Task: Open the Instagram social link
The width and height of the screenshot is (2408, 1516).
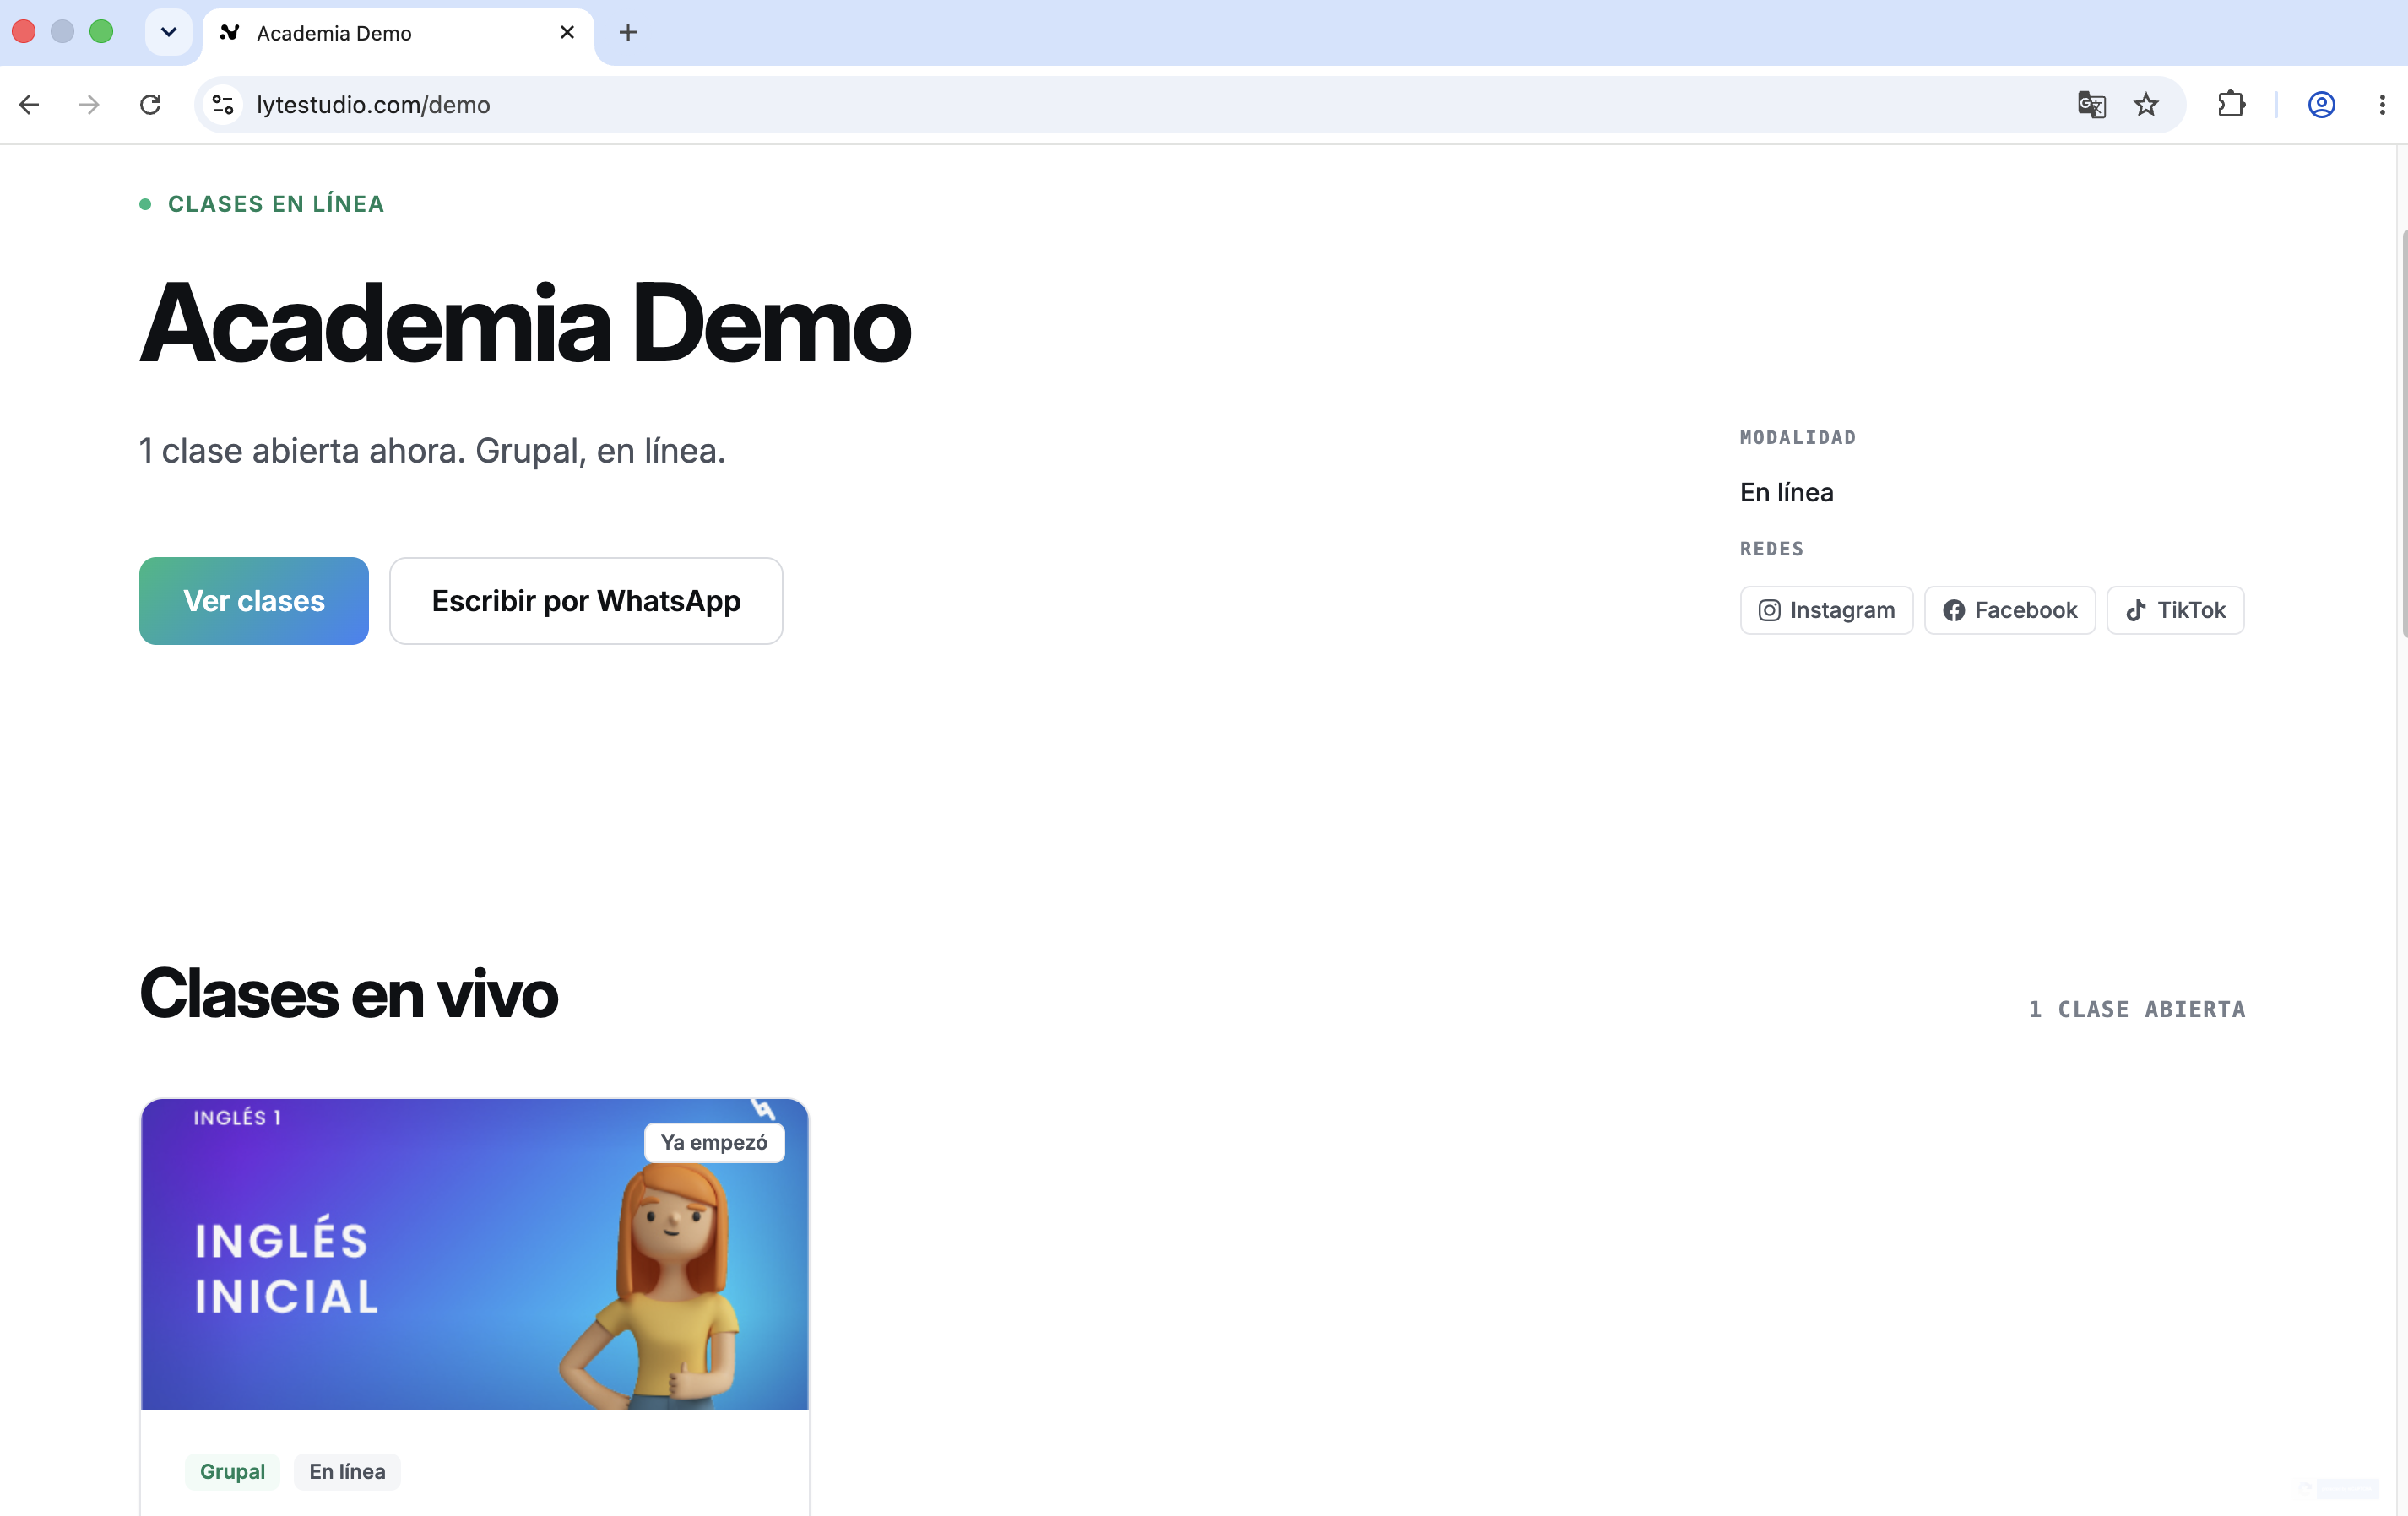Action: click(x=1826, y=610)
